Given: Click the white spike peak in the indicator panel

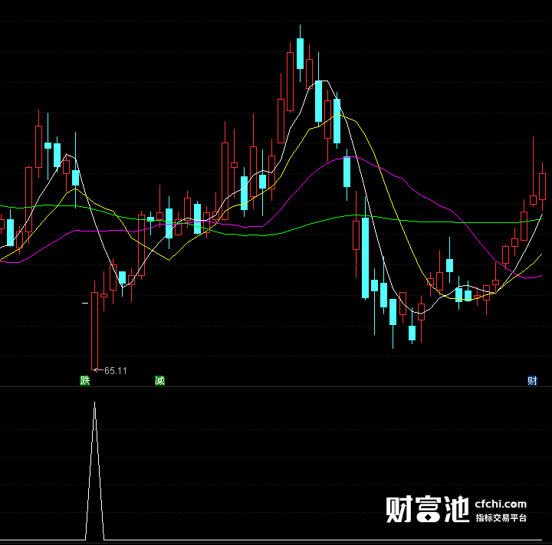Looking at the screenshot, I should click(95, 404).
